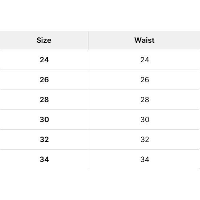Click the gray table header row
This screenshot has width=200, height=200.
tap(100, 40)
